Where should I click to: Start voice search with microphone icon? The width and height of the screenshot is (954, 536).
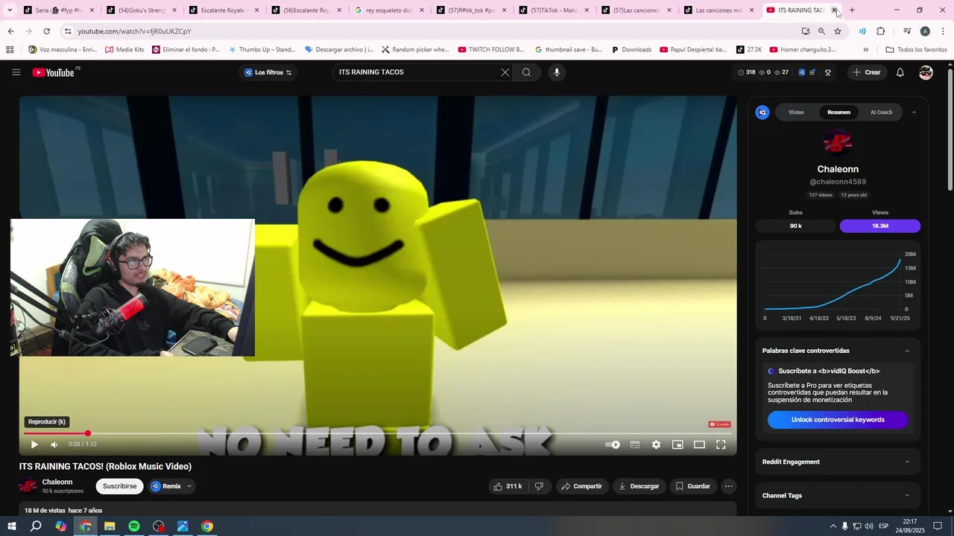coord(556,72)
